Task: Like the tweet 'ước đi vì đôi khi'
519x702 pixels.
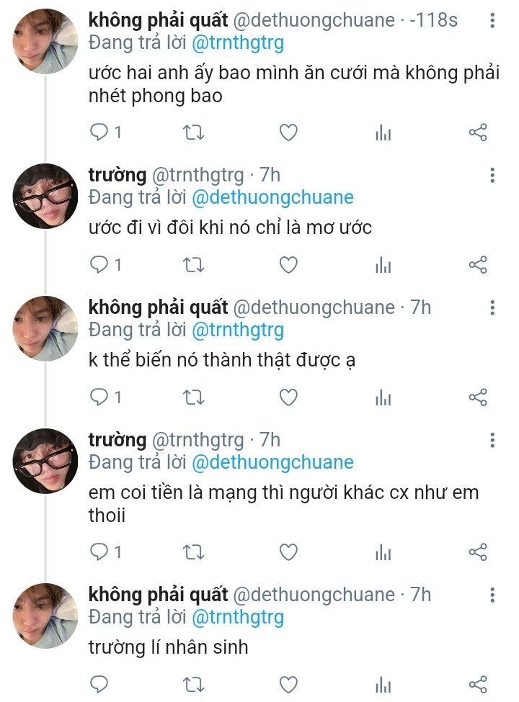Action: pos(288,265)
